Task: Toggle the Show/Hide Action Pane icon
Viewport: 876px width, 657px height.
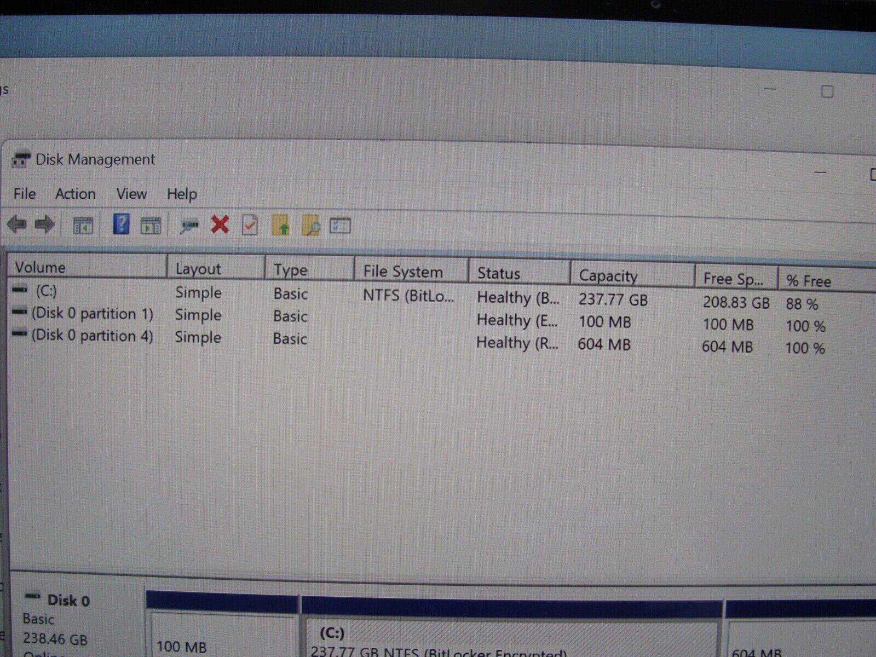Action: pyautogui.click(x=151, y=226)
